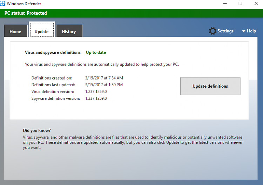263x185 pixels.
Task: Click the Windows Defender shield icon
Action: 2,3
